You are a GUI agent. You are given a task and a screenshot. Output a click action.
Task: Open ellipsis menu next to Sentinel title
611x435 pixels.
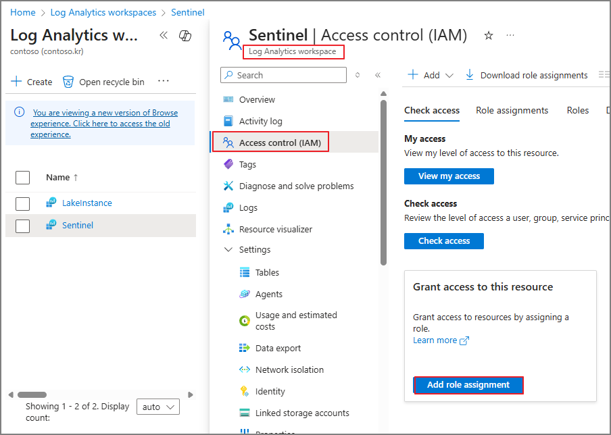(510, 35)
